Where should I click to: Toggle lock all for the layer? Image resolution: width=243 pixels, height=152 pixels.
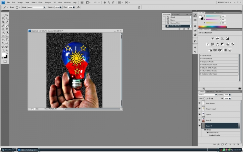(x=212, y=98)
